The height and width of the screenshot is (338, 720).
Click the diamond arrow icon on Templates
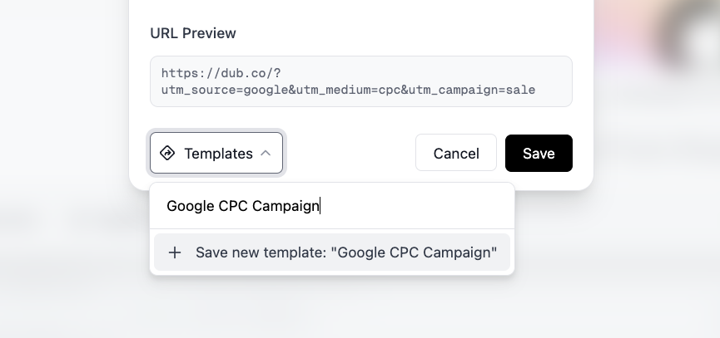click(x=167, y=153)
